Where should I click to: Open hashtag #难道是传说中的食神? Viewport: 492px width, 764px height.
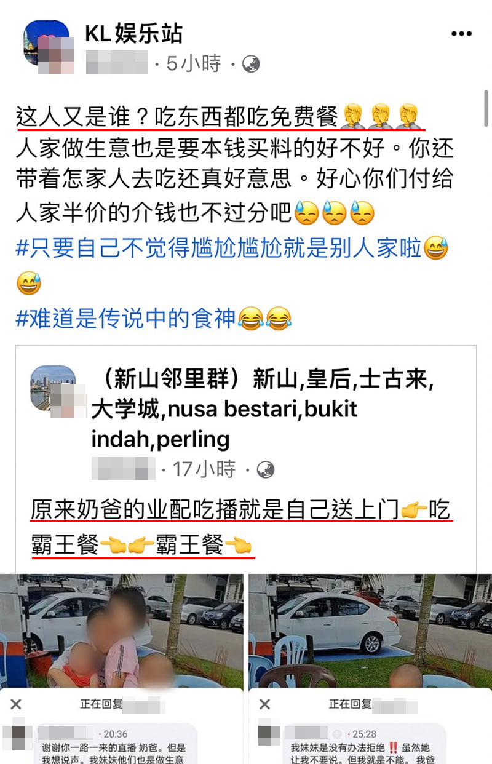click(x=125, y=318)
